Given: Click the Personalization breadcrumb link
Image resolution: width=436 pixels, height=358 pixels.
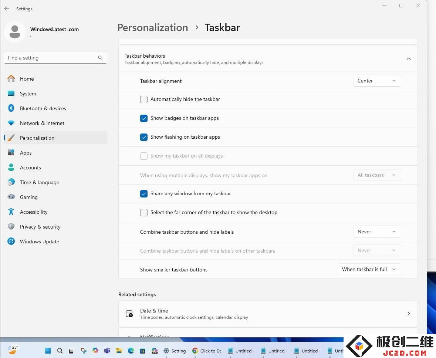Looking at the screenshot, I should (152, 27).
